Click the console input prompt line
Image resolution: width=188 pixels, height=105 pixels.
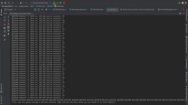pyautogui.click(x=63, y=102)
